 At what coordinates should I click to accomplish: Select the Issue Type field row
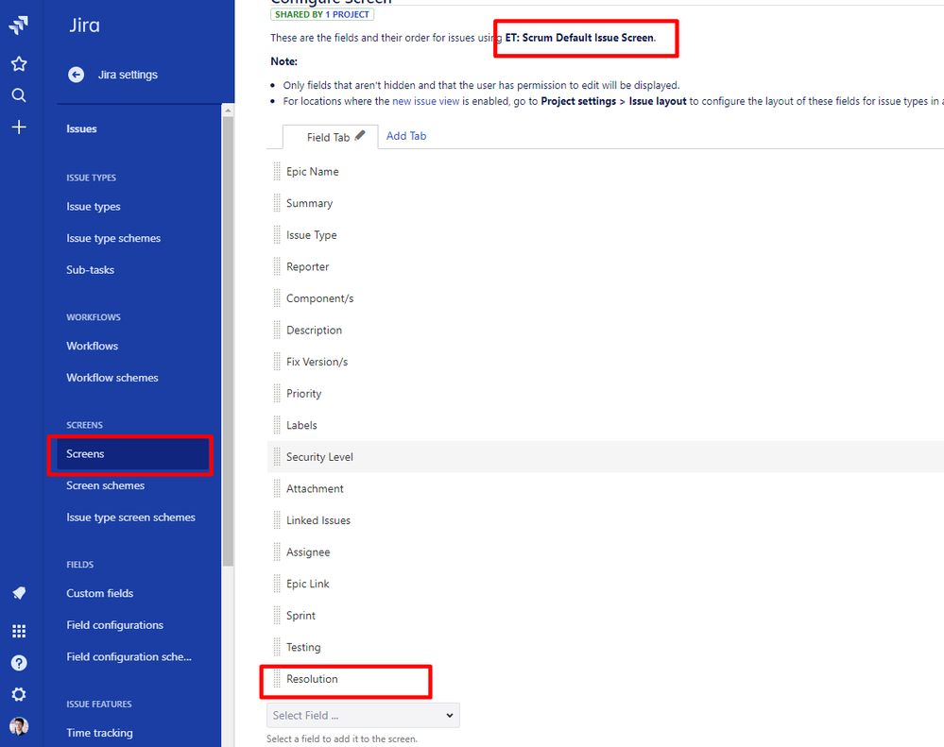[x=605, y=235]
